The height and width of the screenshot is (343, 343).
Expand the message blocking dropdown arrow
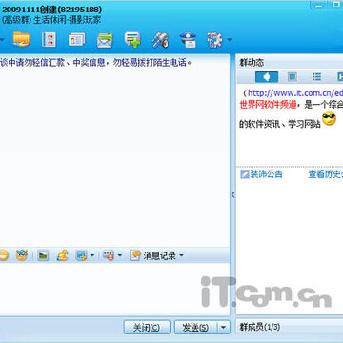120,255
